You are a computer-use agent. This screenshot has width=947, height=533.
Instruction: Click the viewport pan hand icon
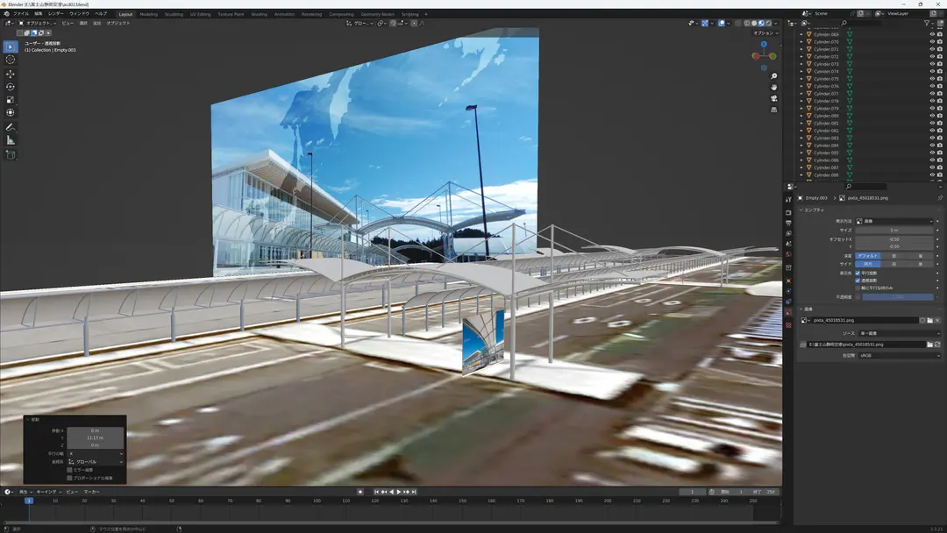tap(773, 87)
